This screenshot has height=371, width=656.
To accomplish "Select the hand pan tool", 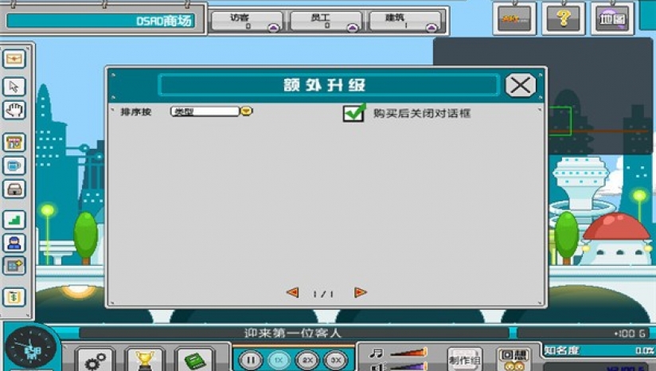I will click(14, 111).
